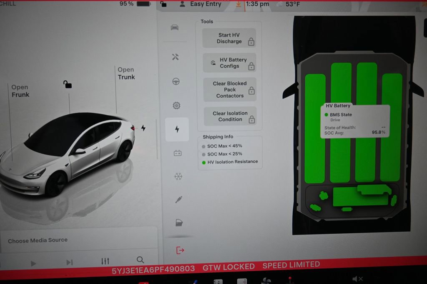Click the red exit Service Mode icon
The image size is (427, 284).
(x=180, y=250)
